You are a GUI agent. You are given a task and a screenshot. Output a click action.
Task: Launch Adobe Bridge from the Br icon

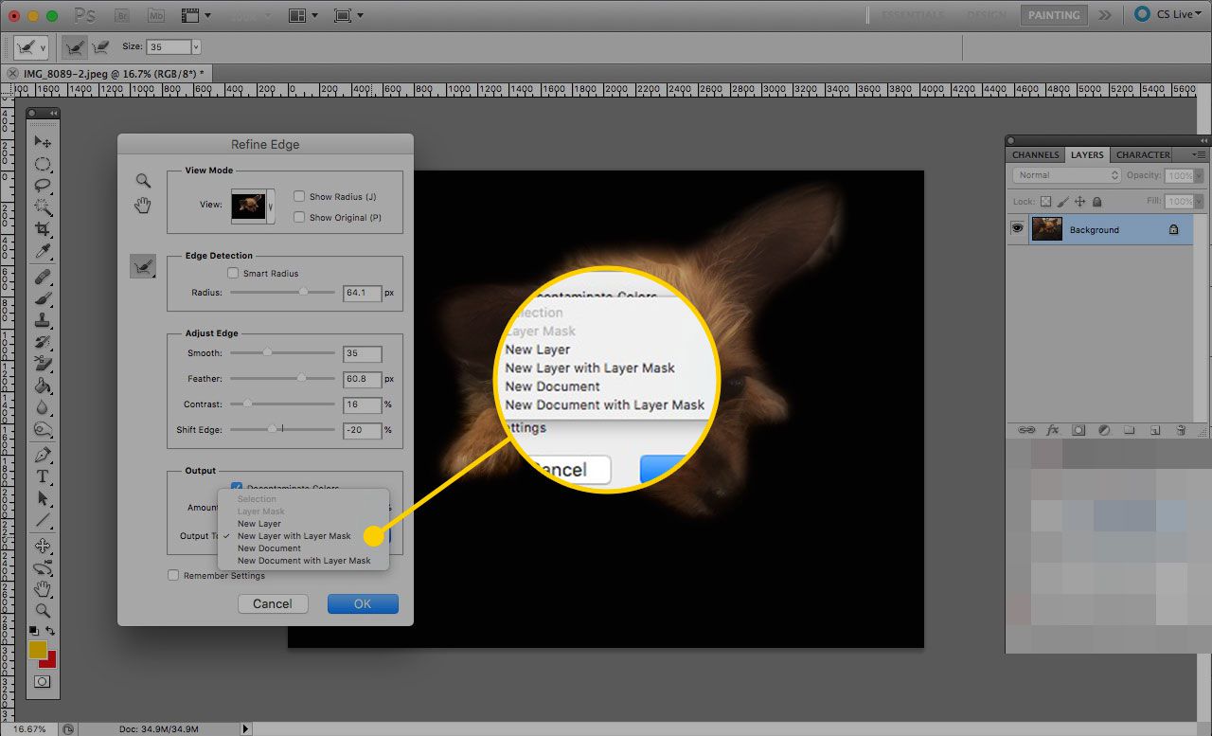tap(121, 15)
